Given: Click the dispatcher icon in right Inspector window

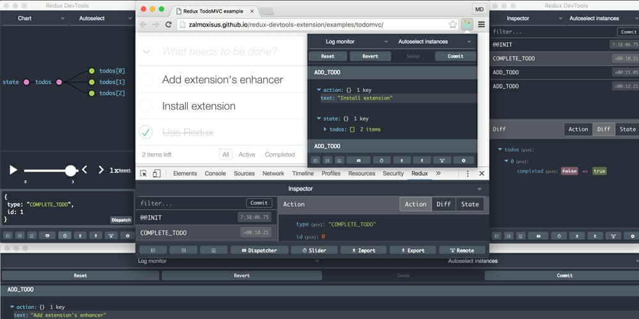Looking at the screenshot, I should [x=538, y=236].
